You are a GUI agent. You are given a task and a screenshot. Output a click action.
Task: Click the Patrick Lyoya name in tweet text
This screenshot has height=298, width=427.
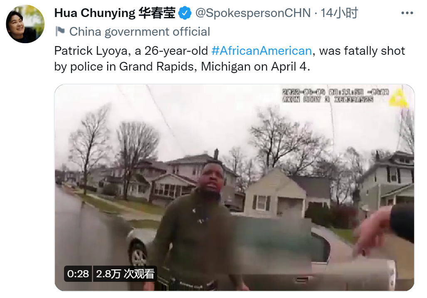tap(91, 51)
